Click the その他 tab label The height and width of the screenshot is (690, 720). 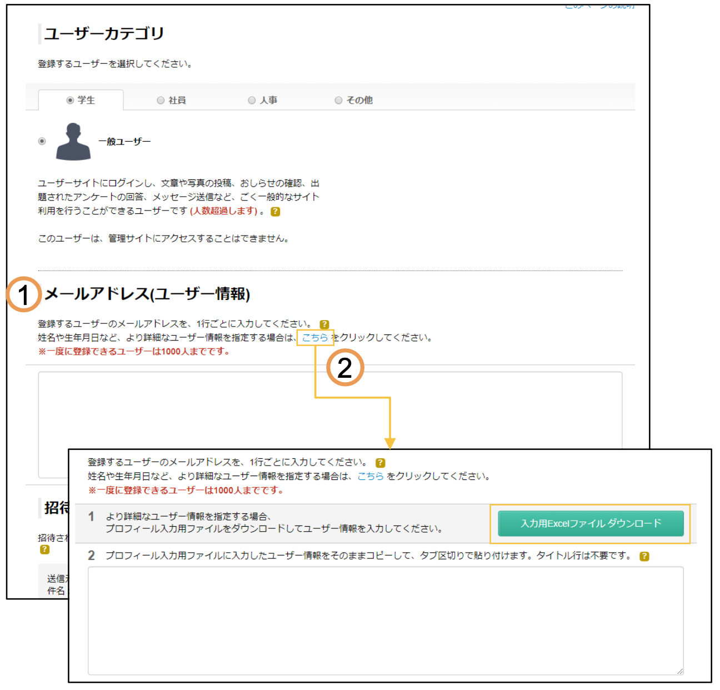[x=359, y=101]
